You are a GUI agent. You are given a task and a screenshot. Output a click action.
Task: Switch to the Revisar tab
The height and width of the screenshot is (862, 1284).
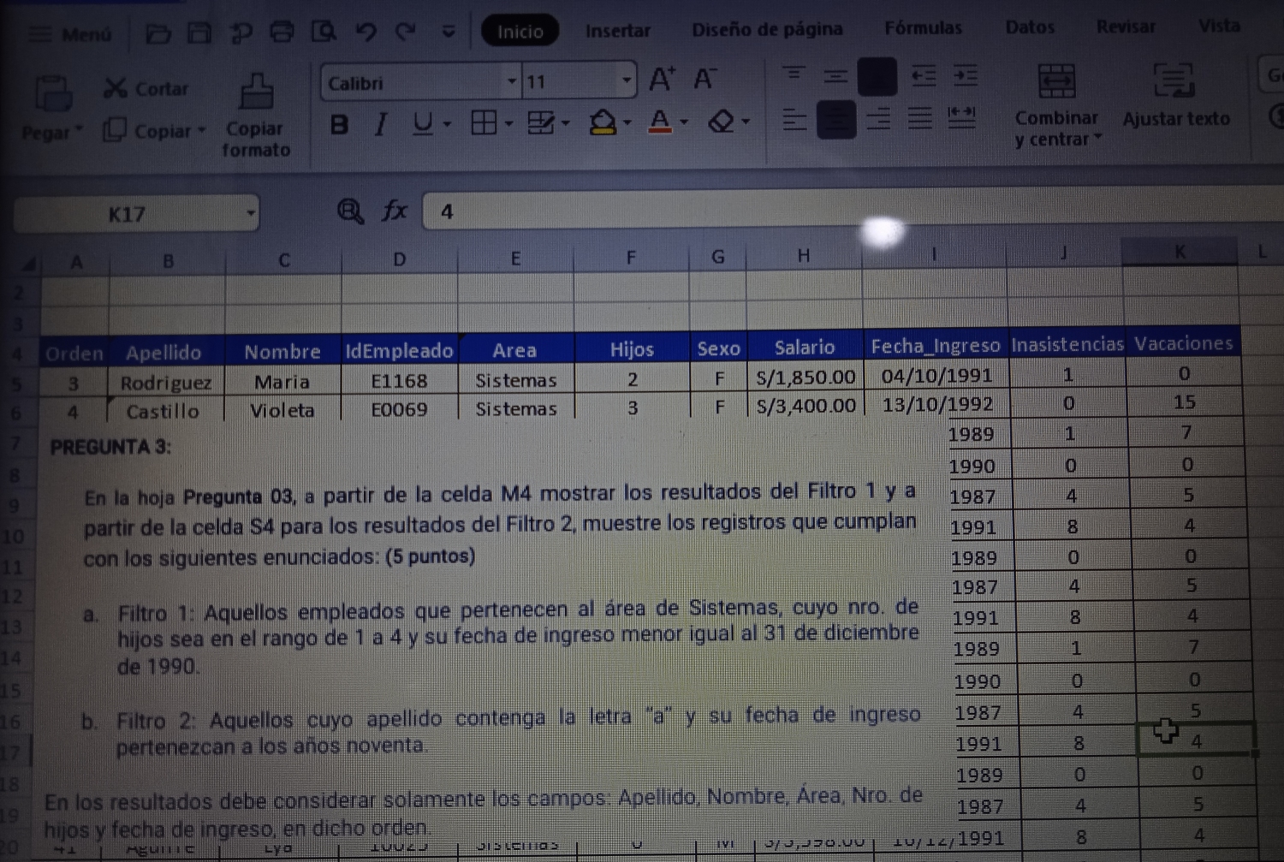pos(1126,27)
